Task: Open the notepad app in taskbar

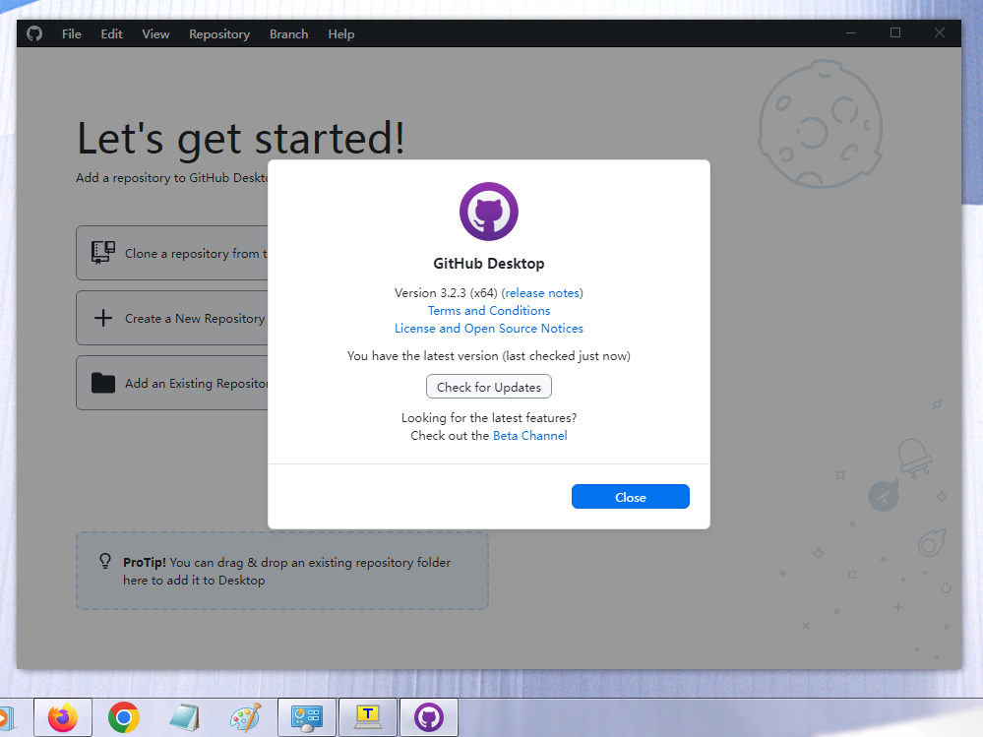Action: click(184, 717)
